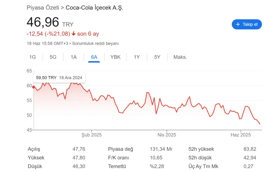Image resolution: width=276 pixels, height=172 pixels.
Task: Select the 5G time range tab
Action: (53, 57)
